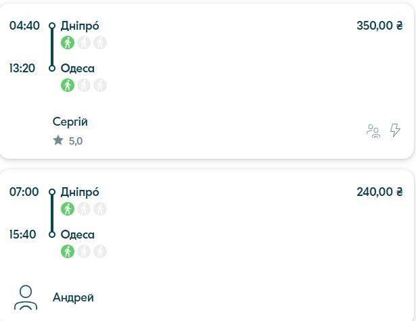
Task: Click the green walking icon under Одеса at 13:20
Action: [68, 85]
